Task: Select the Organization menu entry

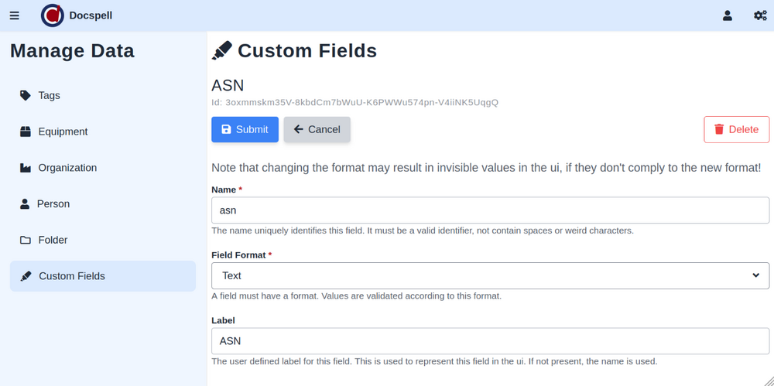Action: click(67, 168)
